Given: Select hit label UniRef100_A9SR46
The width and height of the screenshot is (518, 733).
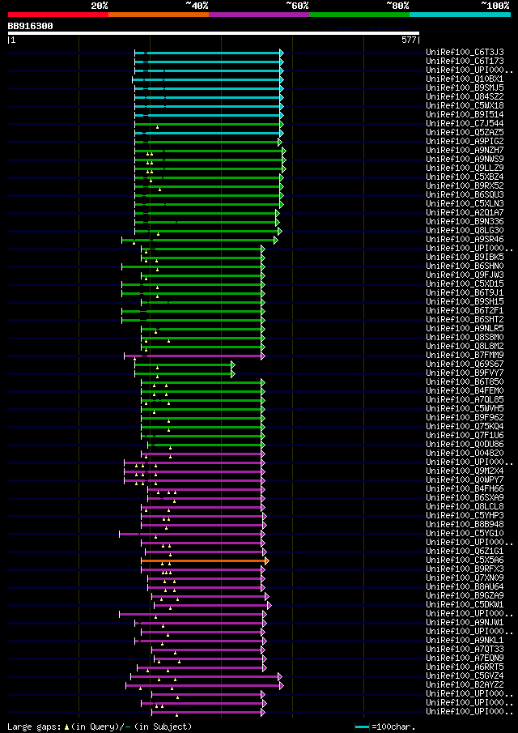Looking at the screenshot, I should pos(465,239).
